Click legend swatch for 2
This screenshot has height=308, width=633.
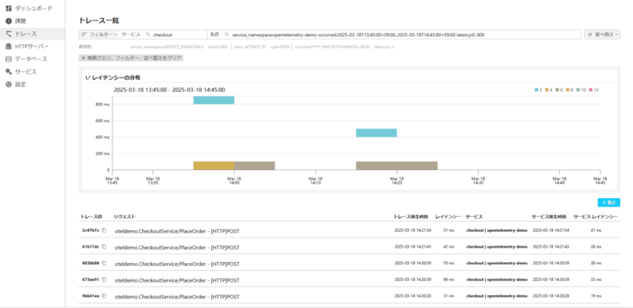[x=536, y=89]
